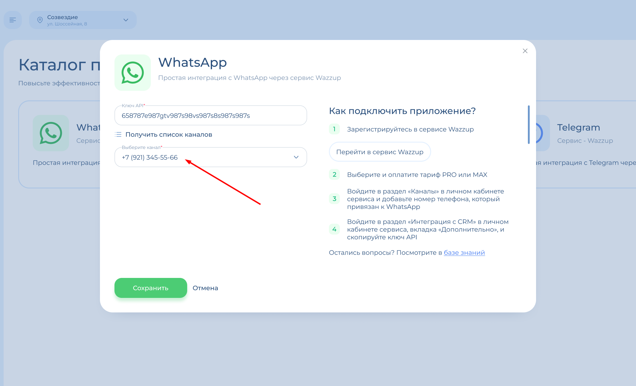The width and height of the screenshot is (636, 386).
Task: Expand the Созвездие location dropdown
Action: pos(83,20)
